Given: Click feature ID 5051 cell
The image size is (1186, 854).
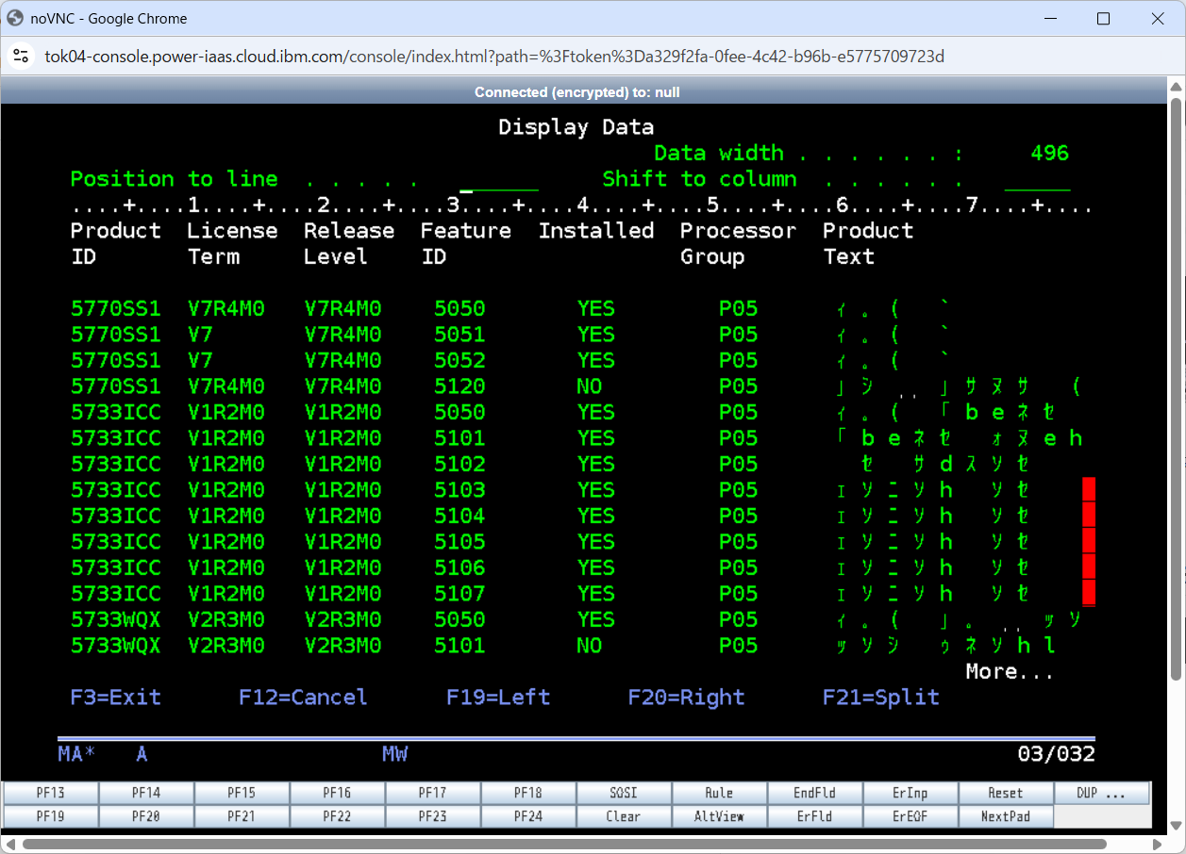Looking at the screenshot, I should click(x=459, y=335).
